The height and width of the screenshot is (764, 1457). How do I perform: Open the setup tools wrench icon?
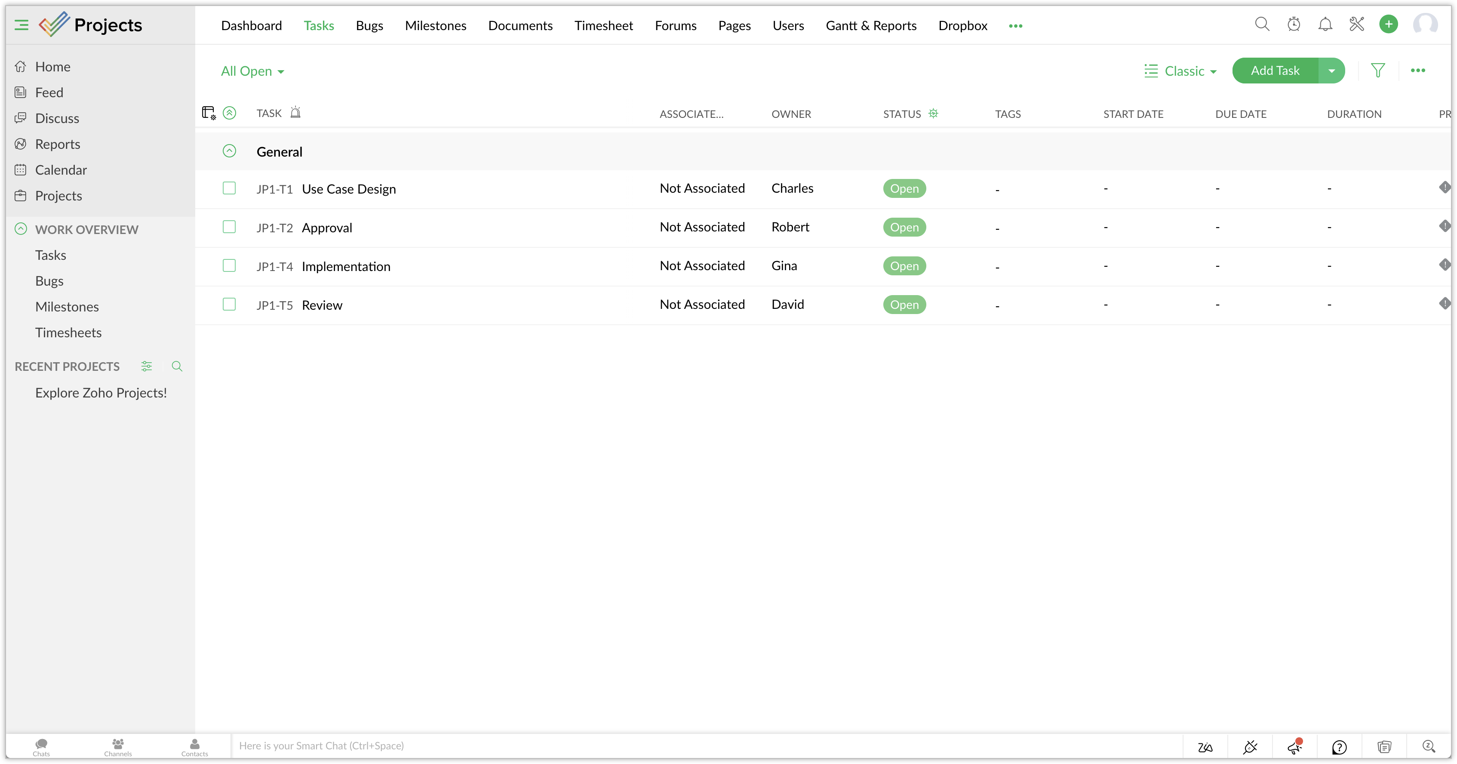tap(1357, 25)
